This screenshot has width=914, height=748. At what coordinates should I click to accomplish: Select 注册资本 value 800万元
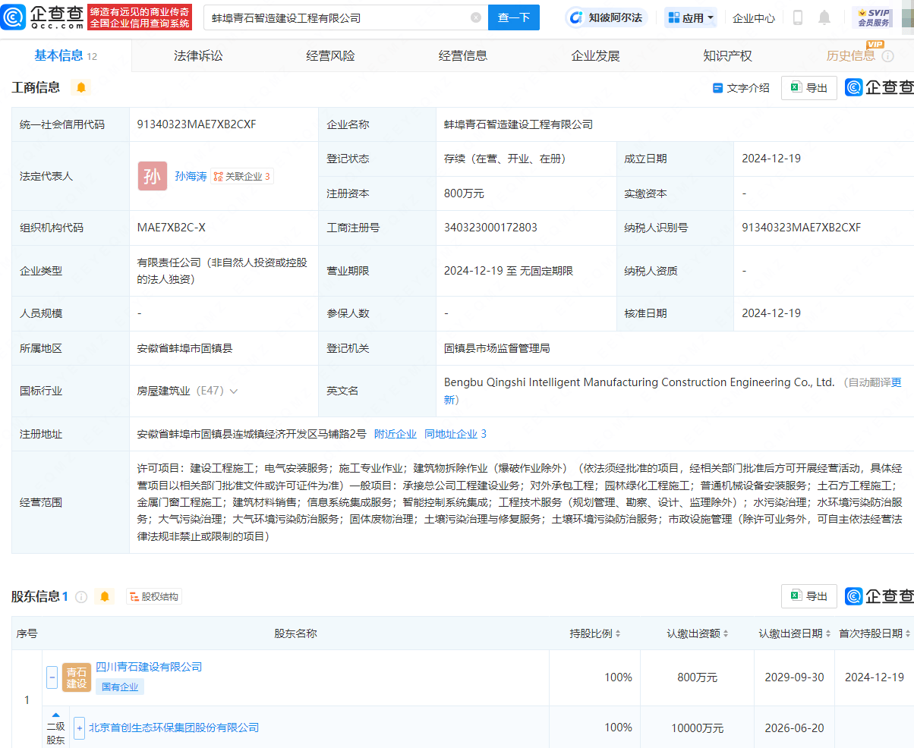[x=464, y=193]
